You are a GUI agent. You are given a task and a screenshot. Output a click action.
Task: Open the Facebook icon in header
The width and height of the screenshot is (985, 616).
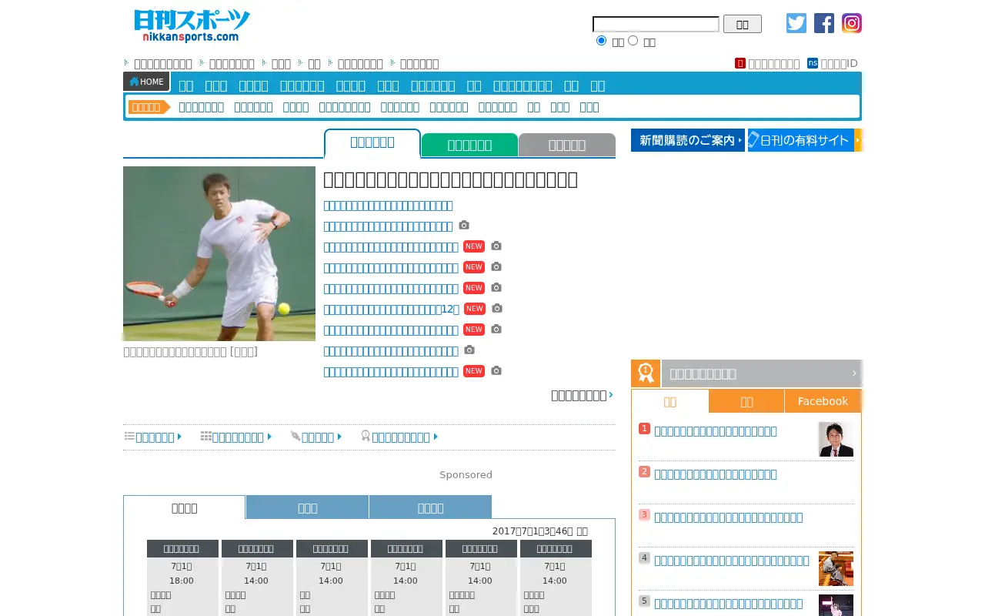pyautogui.click(x=824, y=23)
